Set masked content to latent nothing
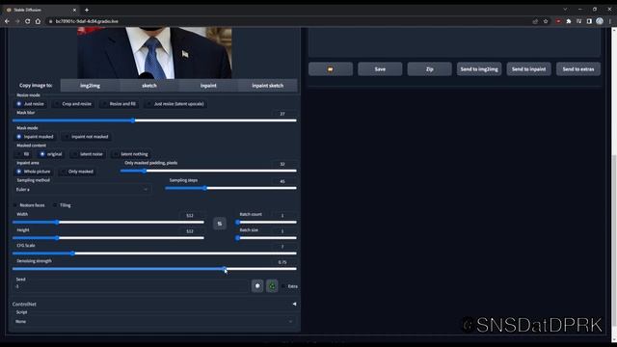Image resolution: width=617 pixels, height=347 pixels. click(131, 154)
